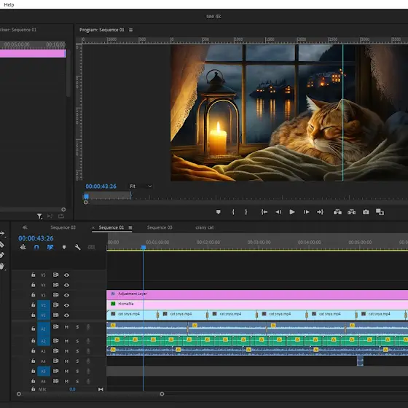
Task: Click the captions track options icon
Action: coord(91,247)
